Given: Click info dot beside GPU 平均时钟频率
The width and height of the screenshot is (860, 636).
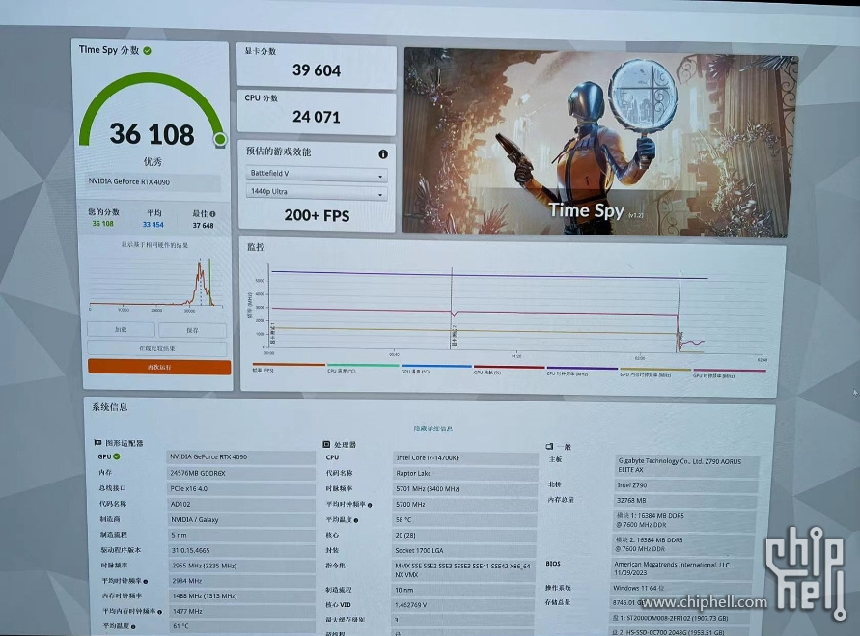Looking at the screenshot, I should [146, 582].
